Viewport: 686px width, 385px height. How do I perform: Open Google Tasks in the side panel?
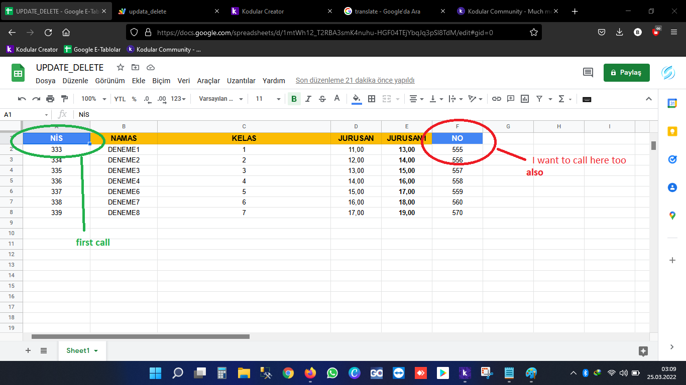pos(672,159)
